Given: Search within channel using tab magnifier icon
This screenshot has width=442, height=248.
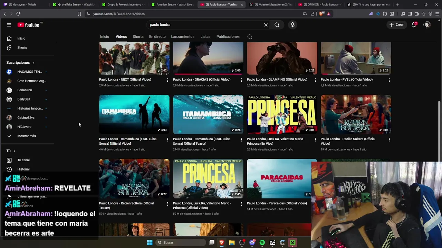Looking at the screenshot, I should [250, 37].
